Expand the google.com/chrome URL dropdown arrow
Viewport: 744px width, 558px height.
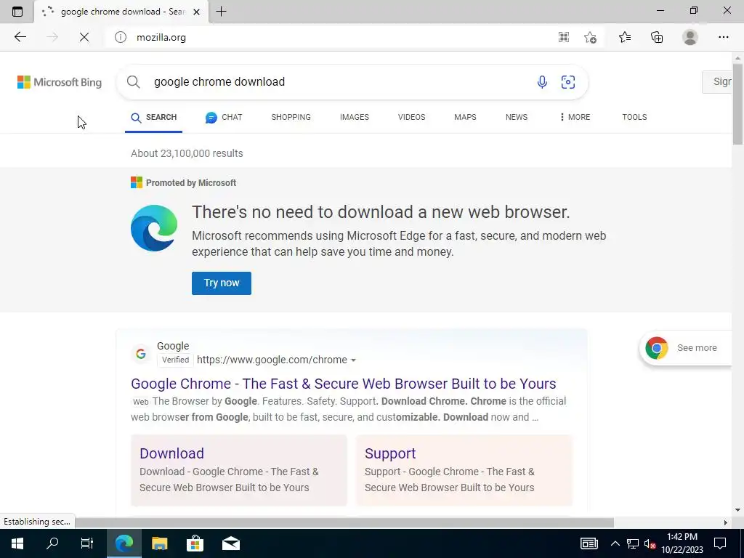[x=354, y=360]
